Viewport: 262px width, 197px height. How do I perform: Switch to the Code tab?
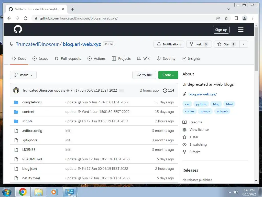(x=19, y=58)
